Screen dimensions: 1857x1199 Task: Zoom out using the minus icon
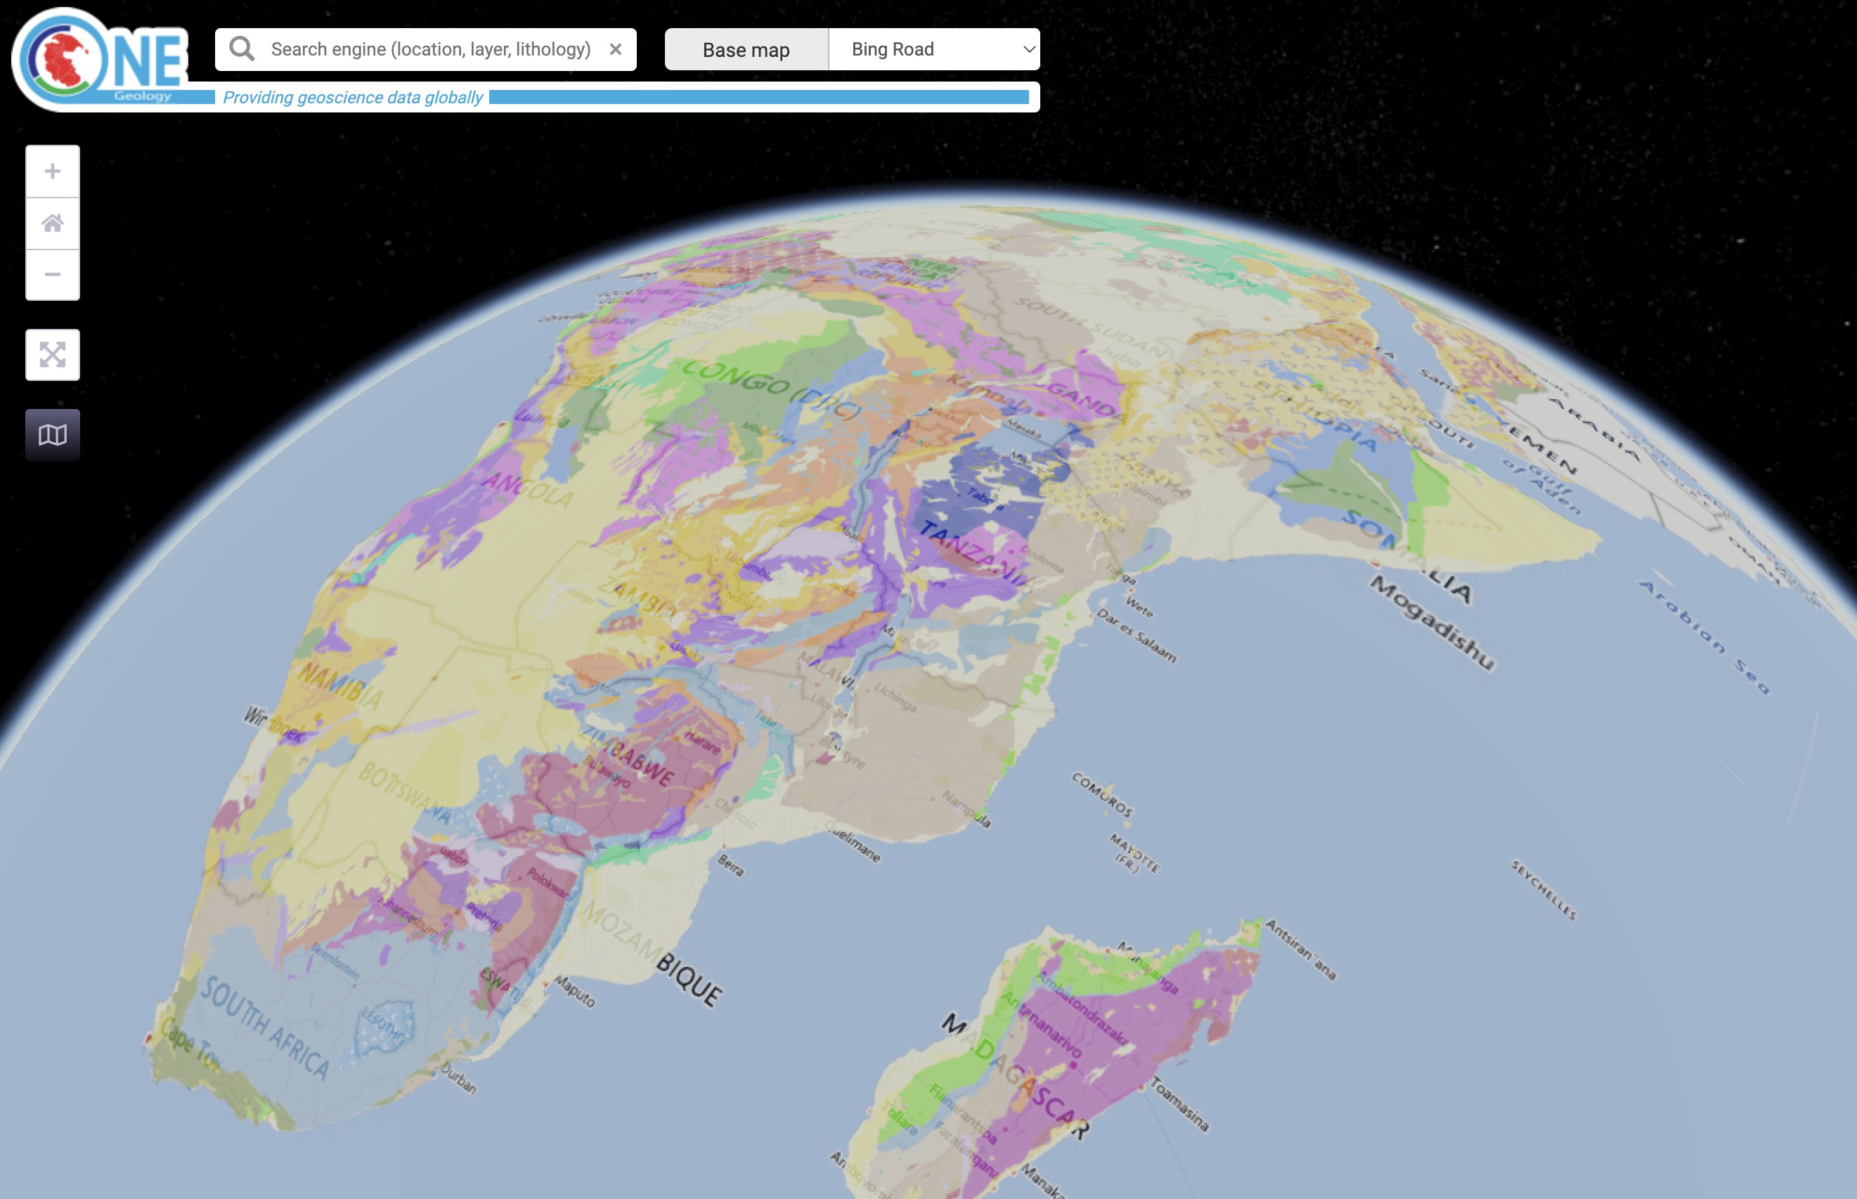[52, 276]
